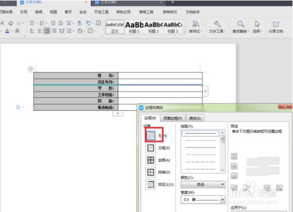
Task: Open the 安全 ribbon tab
Action: click(83, 12)
